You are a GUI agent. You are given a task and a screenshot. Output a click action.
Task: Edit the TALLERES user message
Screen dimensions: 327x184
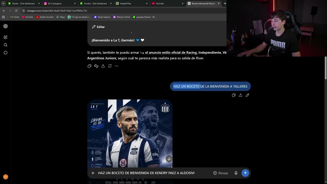tap(247, 95)
